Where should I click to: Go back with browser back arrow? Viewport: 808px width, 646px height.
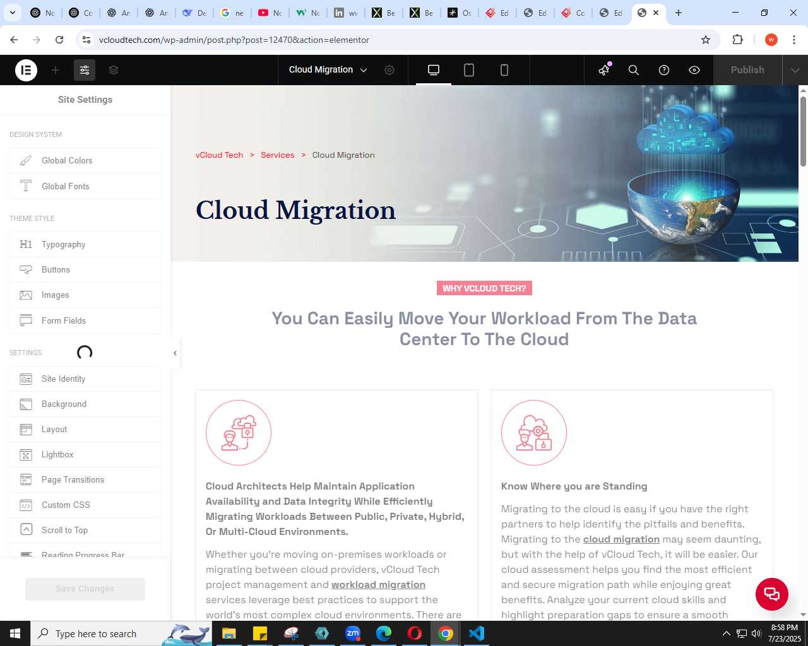[x=14, y=40]
